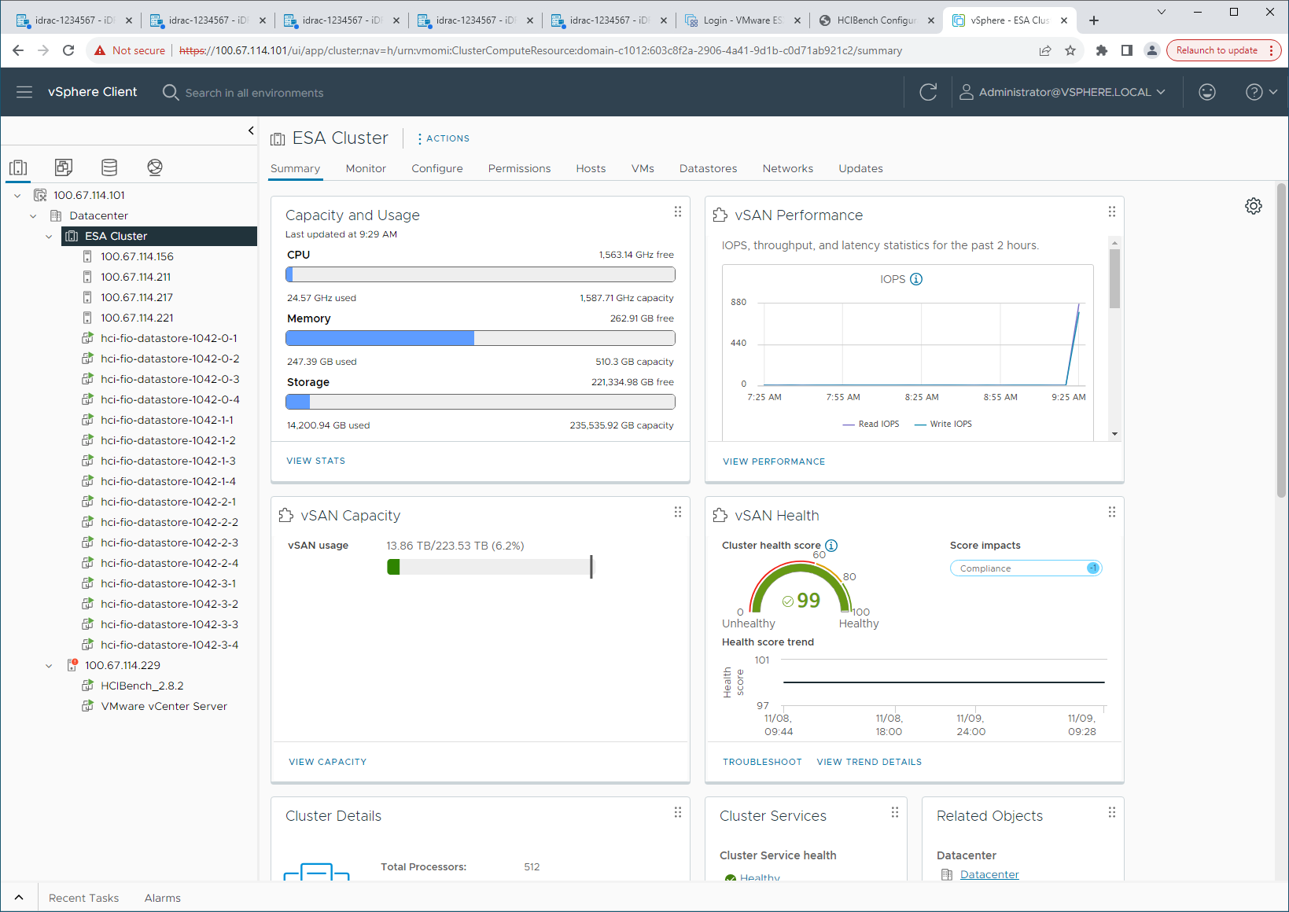Open the Datastores tab
Viewport: 1289px width, 912px height.
click(709, 168)
